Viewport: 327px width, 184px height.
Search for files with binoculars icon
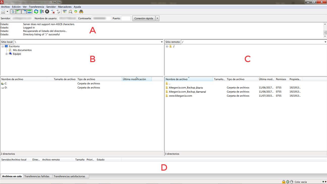(81, 11)
